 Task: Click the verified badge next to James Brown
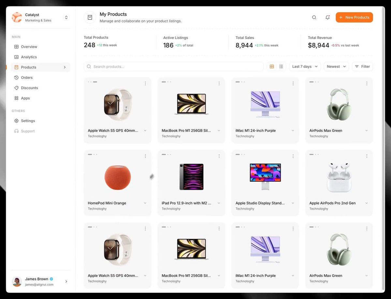pos(51,279)
